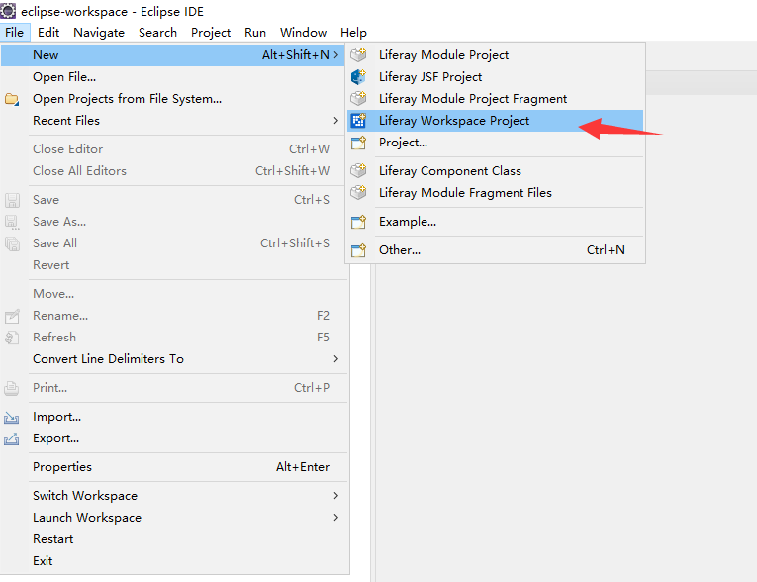Viewport: 757px width, 582px height.
Task: Open the Window menu
Action: tap(303, 33)
